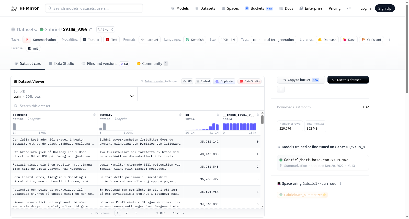Screen dimensions: 409x219
Task: Jump to last page 2,041
Action: point(161,213)
